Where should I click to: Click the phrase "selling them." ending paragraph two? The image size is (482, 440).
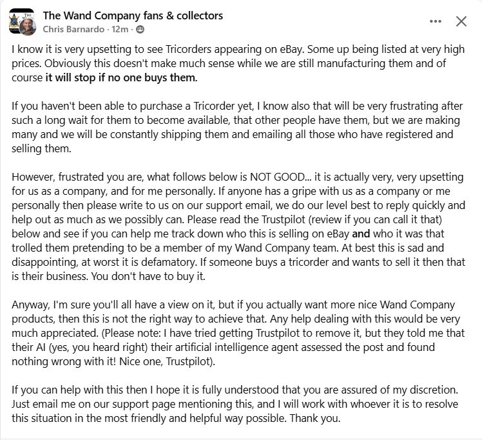pyautogui.click(x=41, y=148)
